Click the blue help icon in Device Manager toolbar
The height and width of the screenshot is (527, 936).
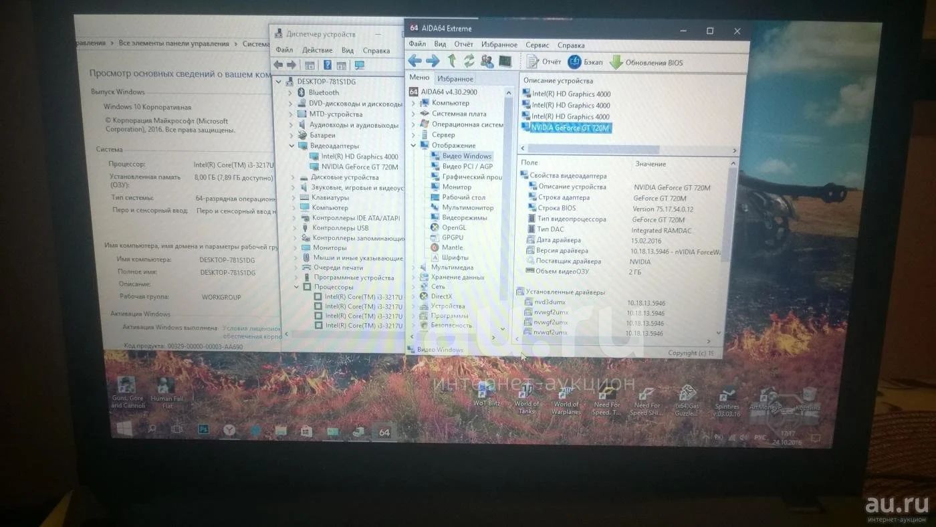328,65
